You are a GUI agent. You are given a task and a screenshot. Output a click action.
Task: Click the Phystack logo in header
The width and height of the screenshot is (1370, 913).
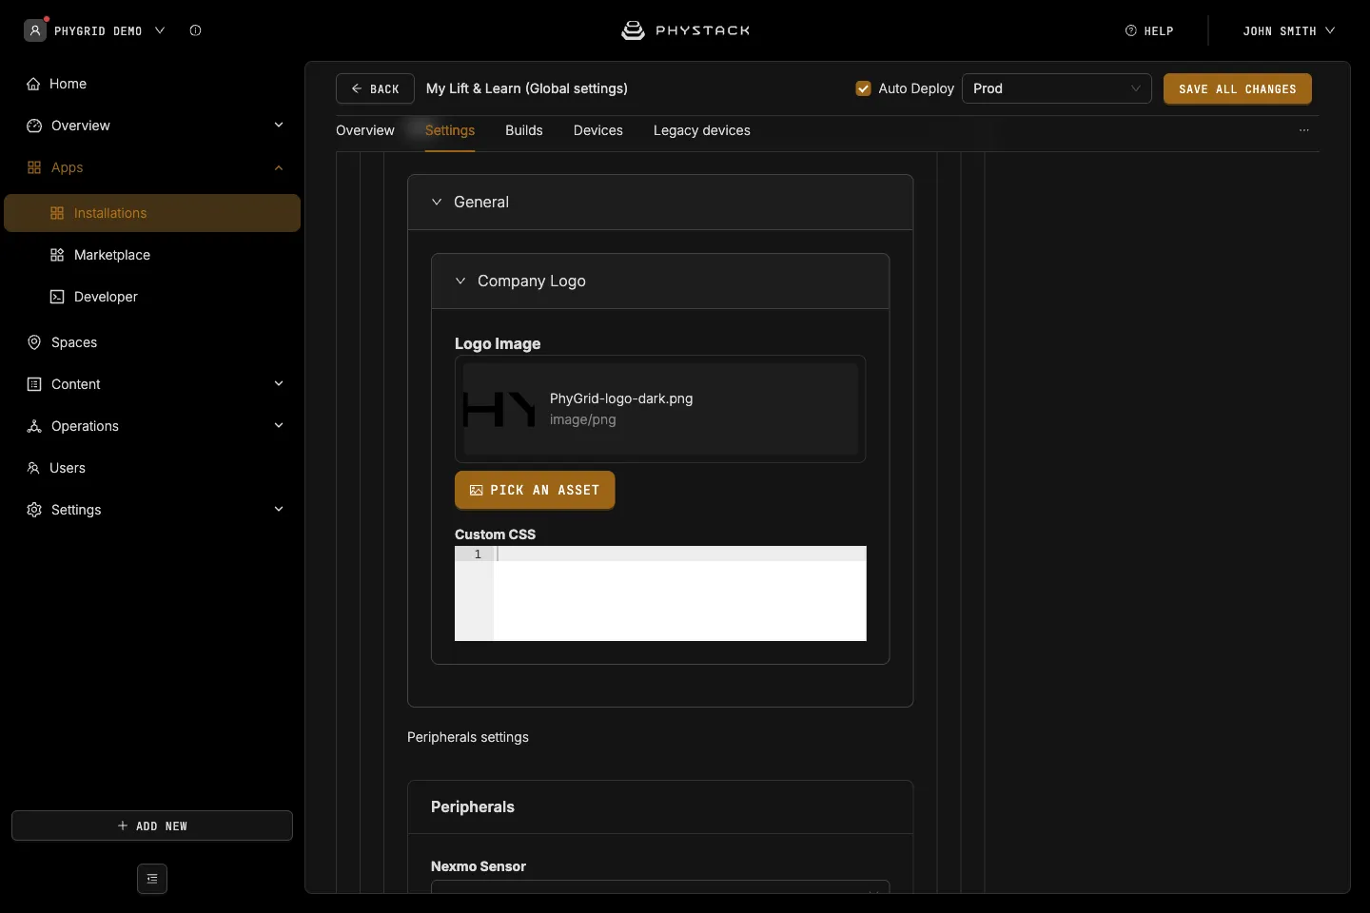pos(685,30)
